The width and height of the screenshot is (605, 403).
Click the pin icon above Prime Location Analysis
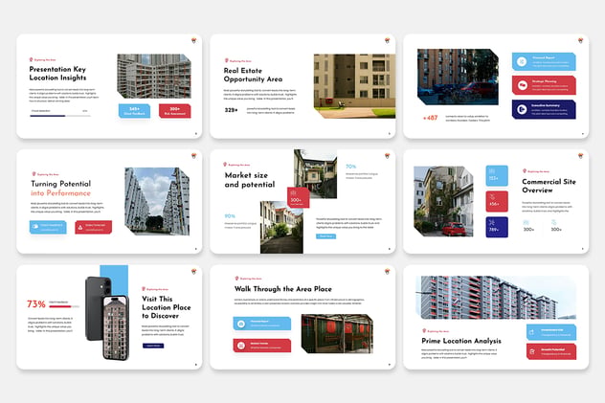point(424,330)
